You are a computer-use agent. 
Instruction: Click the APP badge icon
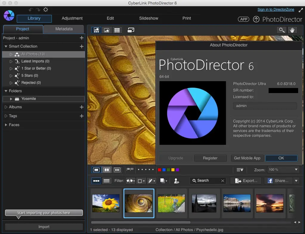[x=244, y=19]
